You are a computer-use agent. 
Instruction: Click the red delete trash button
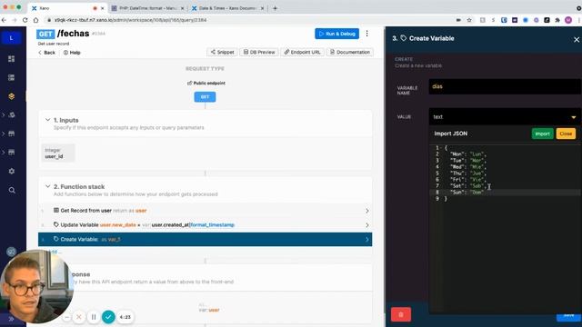pos(401,314)
